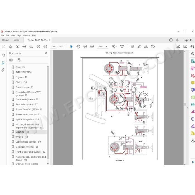Image resolution: width=195 pixels, height=195 pixels.
Task: Open the Attachments paperclip panel
Action: pos(3,70)
